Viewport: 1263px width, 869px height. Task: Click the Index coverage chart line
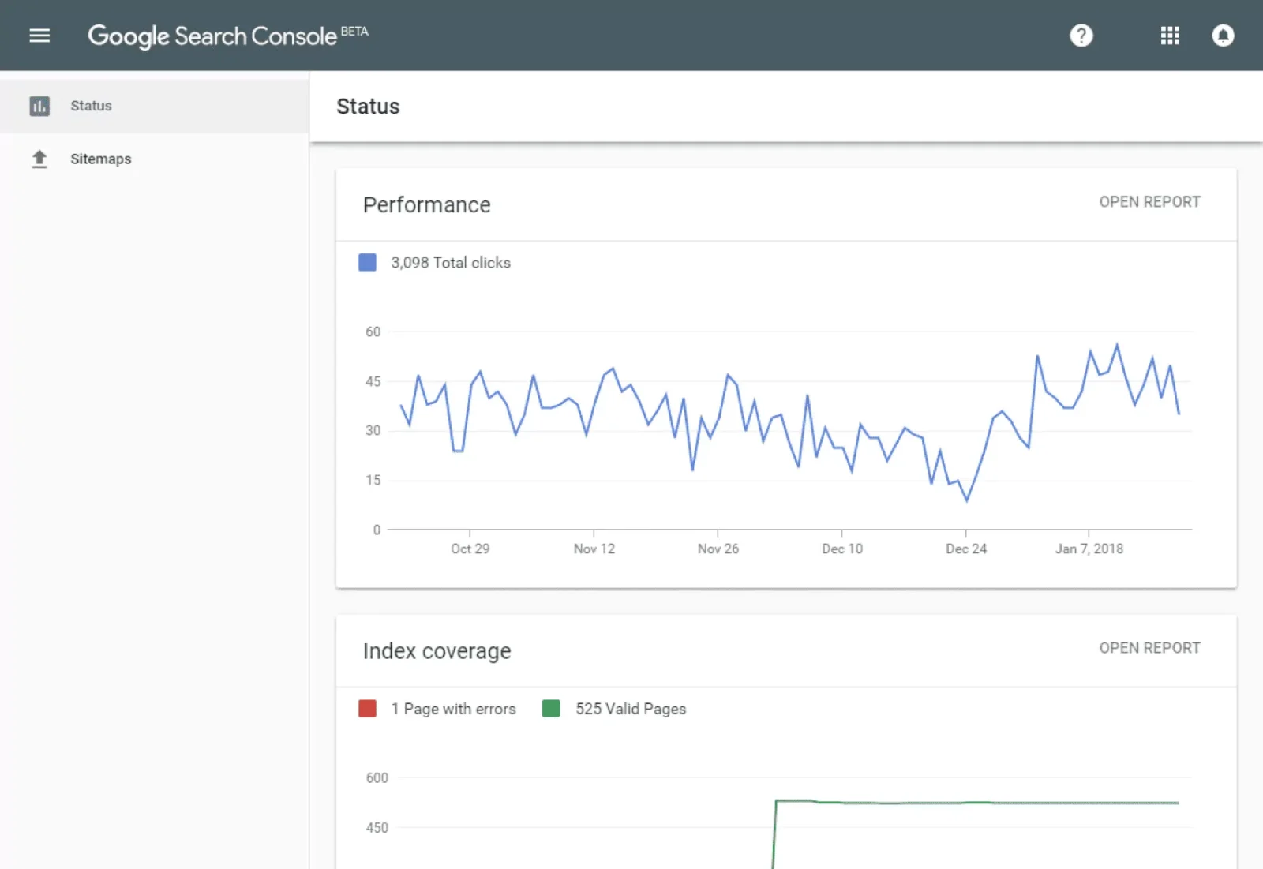click(x=947, y=801)
